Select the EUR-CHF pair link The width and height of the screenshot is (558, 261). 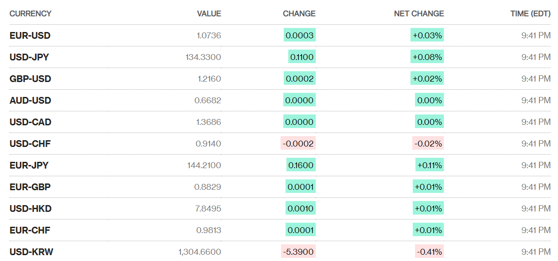[x=30, y=230]
